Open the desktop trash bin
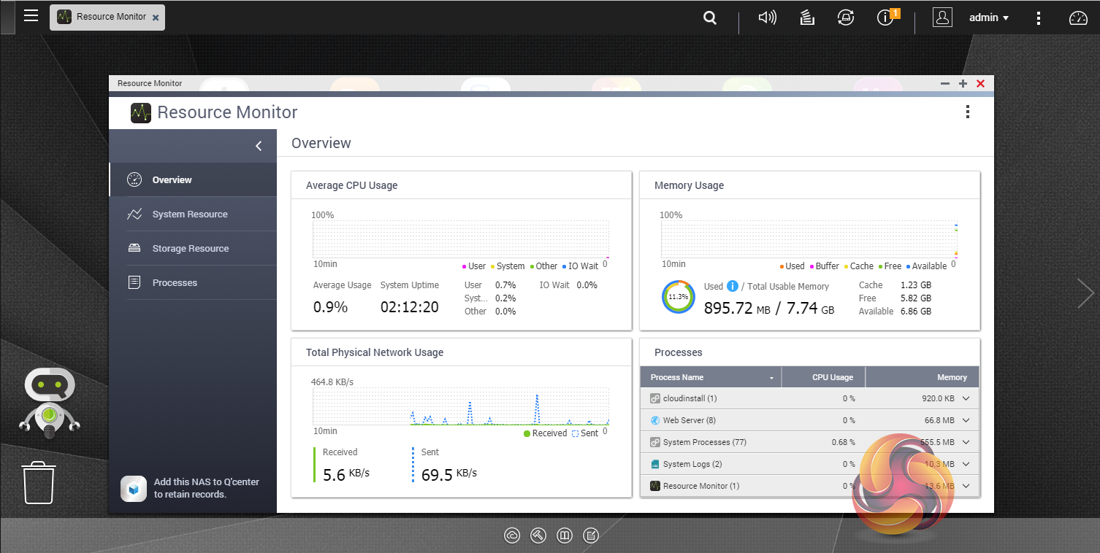1100x553 pixels. [39, 482]
